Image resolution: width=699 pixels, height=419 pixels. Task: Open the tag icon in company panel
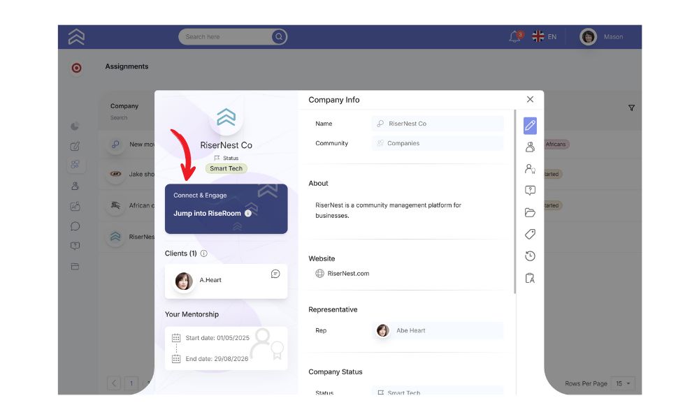[530, 234]
